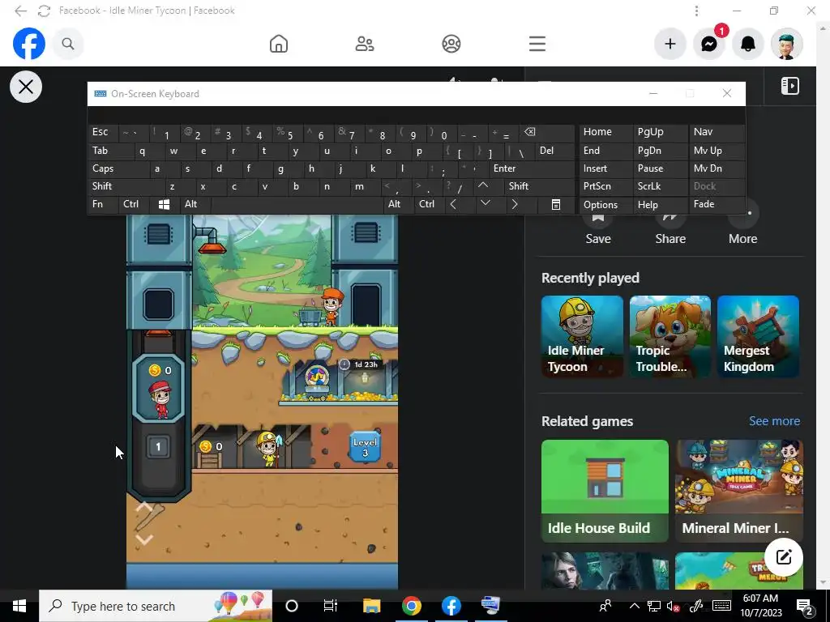
Task: Toggle left Alt key on On-Screen Keyboard
Action: coord(195,204)
